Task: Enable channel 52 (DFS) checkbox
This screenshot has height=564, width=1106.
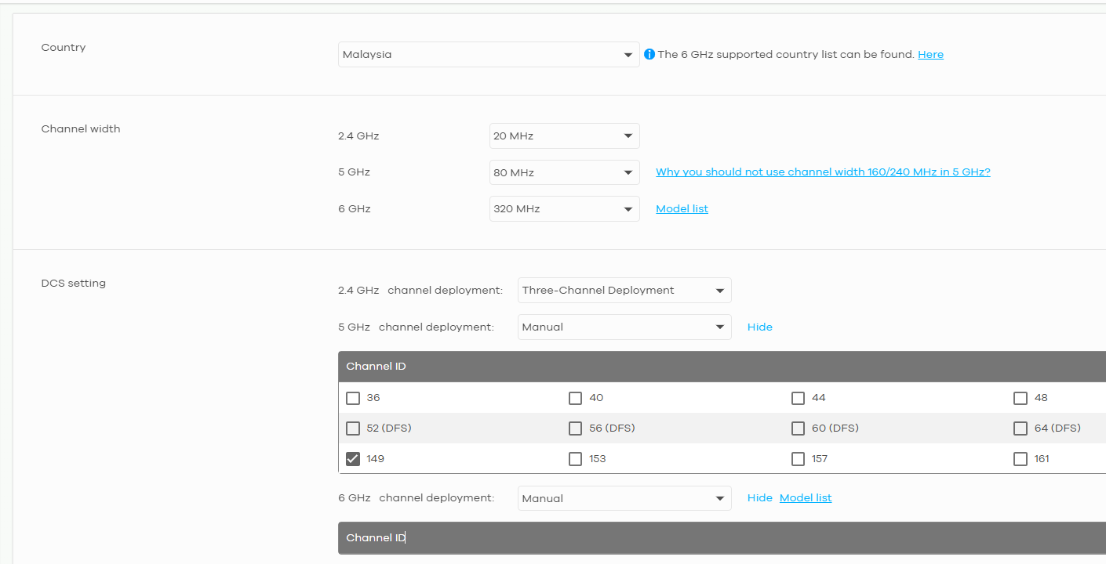Action: click(x=353, y=428)
